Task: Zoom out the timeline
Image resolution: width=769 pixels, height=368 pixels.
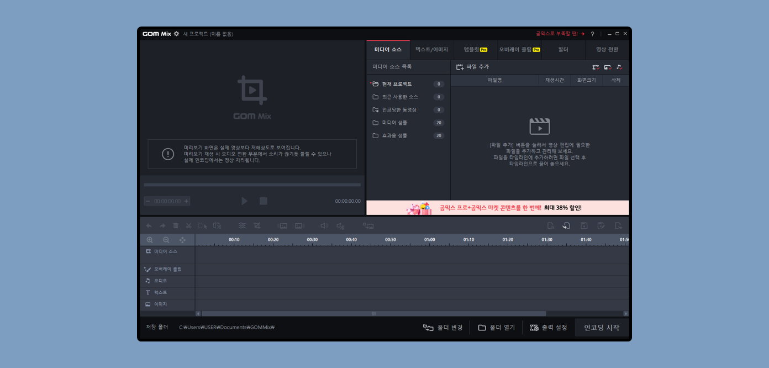Action: click(x=166, y=240)
